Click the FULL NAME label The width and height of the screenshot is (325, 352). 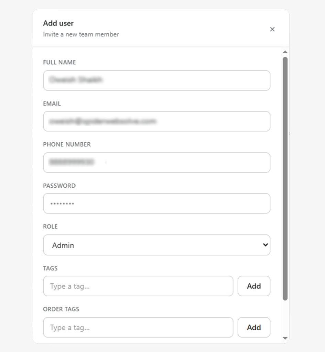pyautogui.click(x=59, y=62)
